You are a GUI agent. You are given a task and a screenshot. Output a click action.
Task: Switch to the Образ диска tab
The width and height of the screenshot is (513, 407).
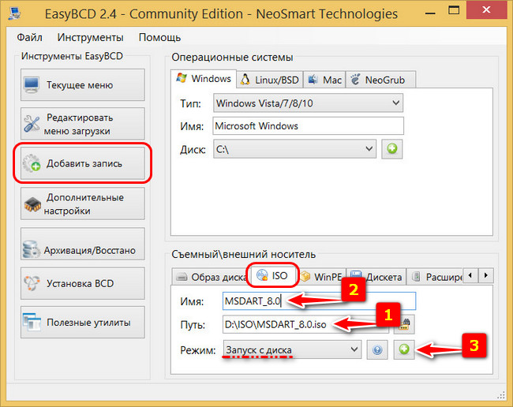click(212, 277)
